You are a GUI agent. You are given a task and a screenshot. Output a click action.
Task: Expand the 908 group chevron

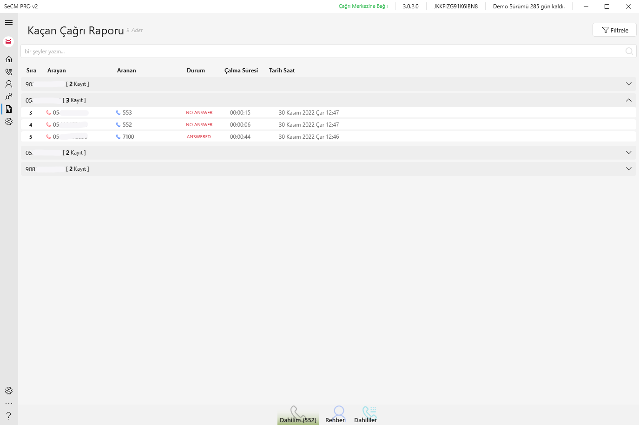628,169
